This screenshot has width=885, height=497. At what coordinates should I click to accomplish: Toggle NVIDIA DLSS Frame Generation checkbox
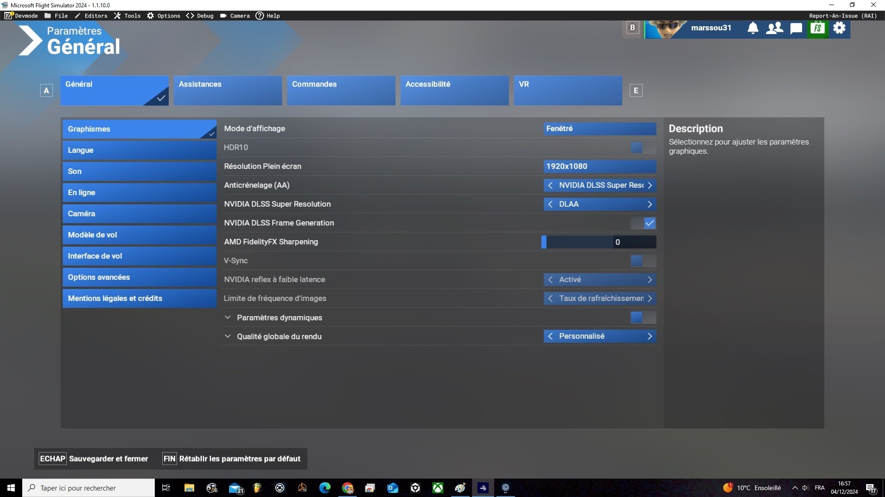click(643, 223)
